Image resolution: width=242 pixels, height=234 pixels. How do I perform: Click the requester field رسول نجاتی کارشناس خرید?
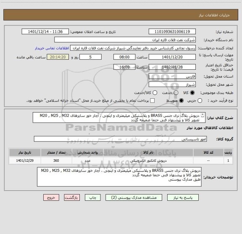click(133, 48)
